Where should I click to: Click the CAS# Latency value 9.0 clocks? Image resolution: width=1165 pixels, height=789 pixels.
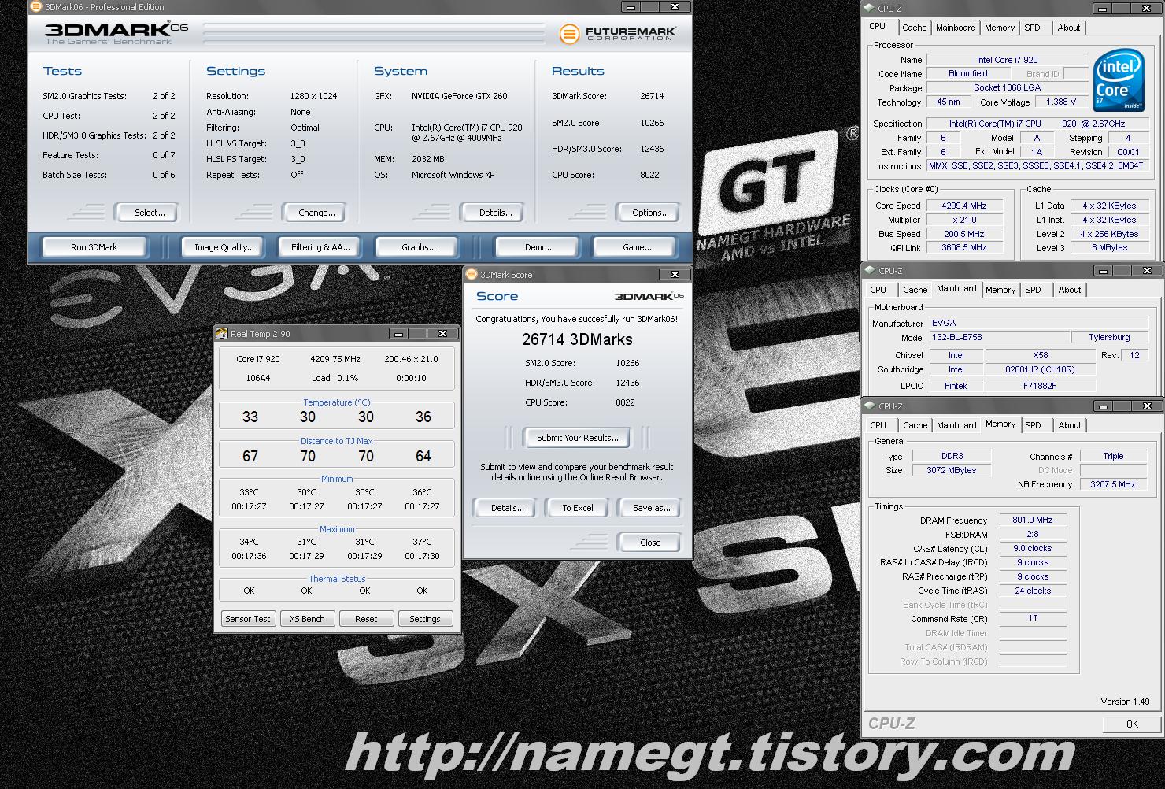click(x=1033, y=548)
